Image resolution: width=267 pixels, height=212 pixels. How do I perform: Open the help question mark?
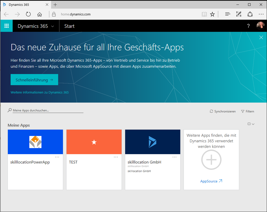pos(248,26)
